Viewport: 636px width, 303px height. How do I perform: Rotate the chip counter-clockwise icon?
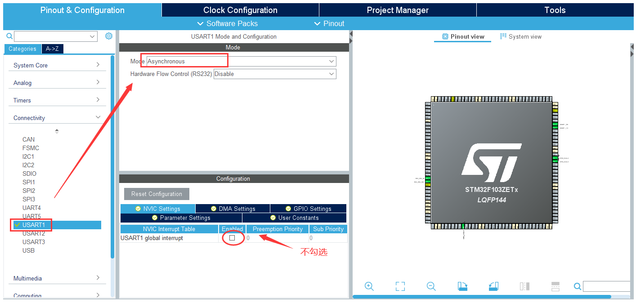tap(493, 286)
